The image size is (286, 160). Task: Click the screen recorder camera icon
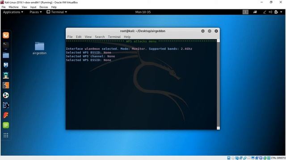pyautogui.click(x=255, y=12)
